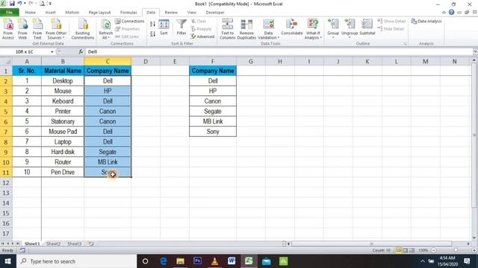Switch to the Review tab
The image size is (478, 268).
(x=171, y=13)
